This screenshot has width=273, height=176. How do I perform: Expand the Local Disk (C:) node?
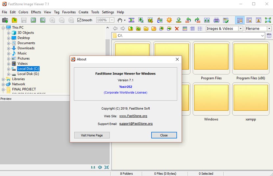tap(9, 69)
